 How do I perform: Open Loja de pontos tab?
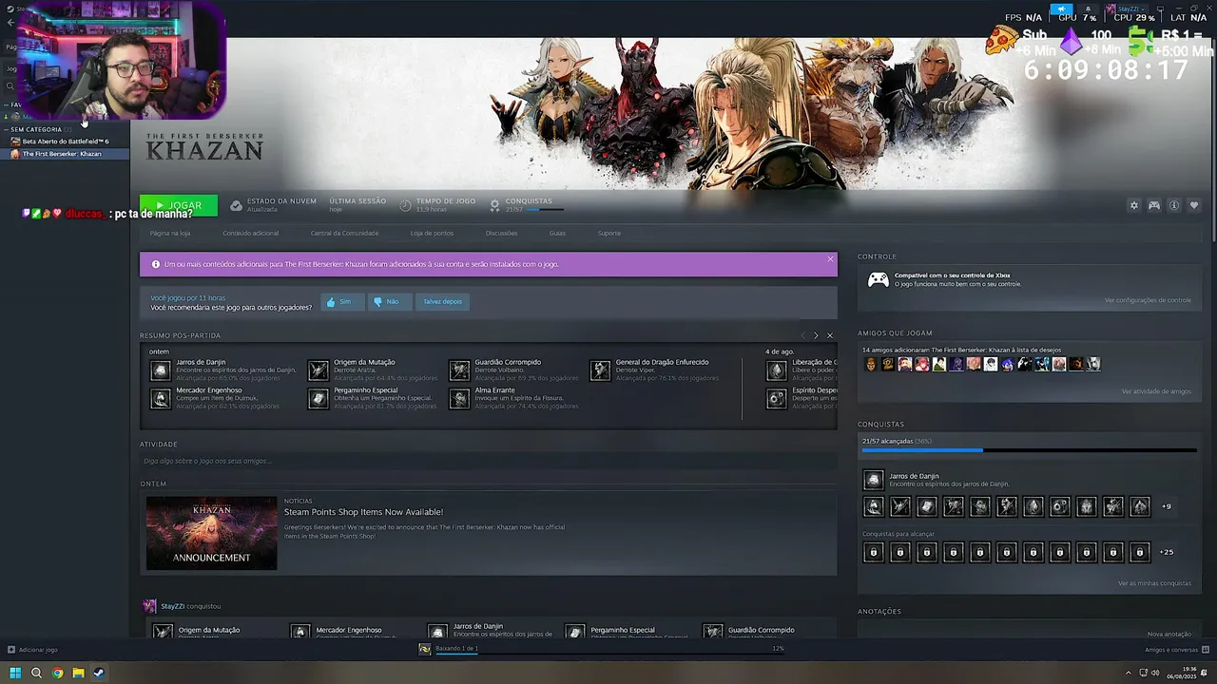coord(432,233)
